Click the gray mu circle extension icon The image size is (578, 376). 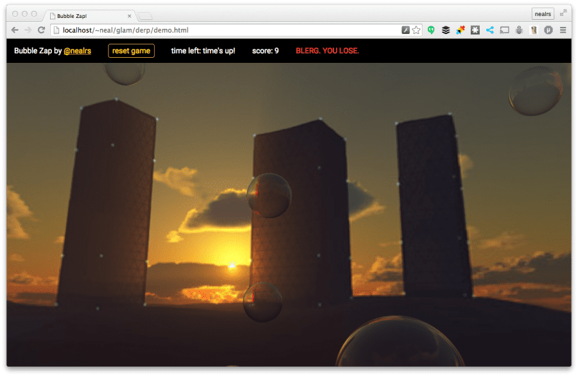[548, 30]
